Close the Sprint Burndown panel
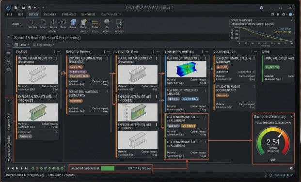Image resolution: width=301 pixels, height=182 pixels. click(292, 20)
